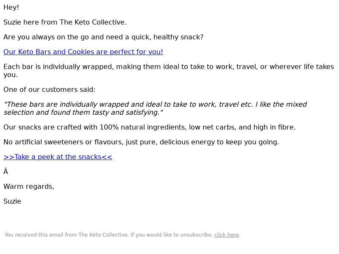Viewport: 339px width, 254px height.
Task: Click the unsubscribe 'click here' link
Action: [x=226, y=235]
